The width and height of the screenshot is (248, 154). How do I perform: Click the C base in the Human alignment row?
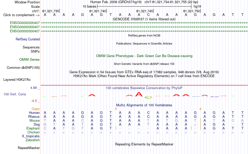pyautogui.click(x=148, y=113)
